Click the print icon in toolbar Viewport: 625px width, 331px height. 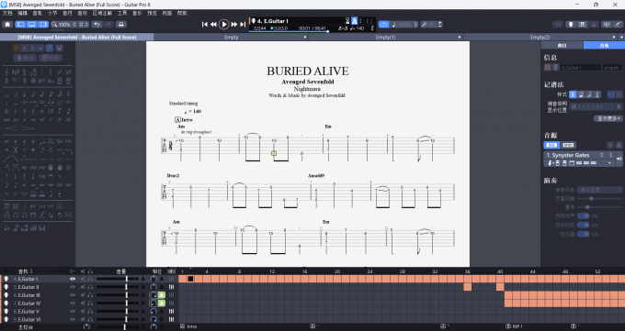tap(121, 24)
